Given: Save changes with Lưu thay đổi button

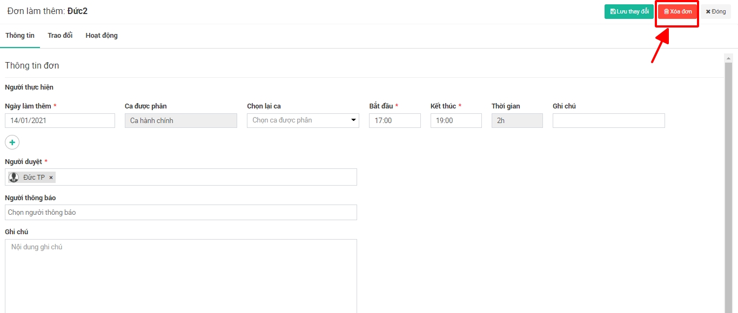Looking at the screenshot, I should coord(629,11).
